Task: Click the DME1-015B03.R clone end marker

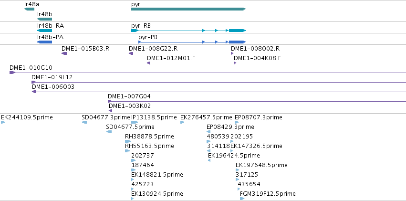Action: click(x=64, y=53)
